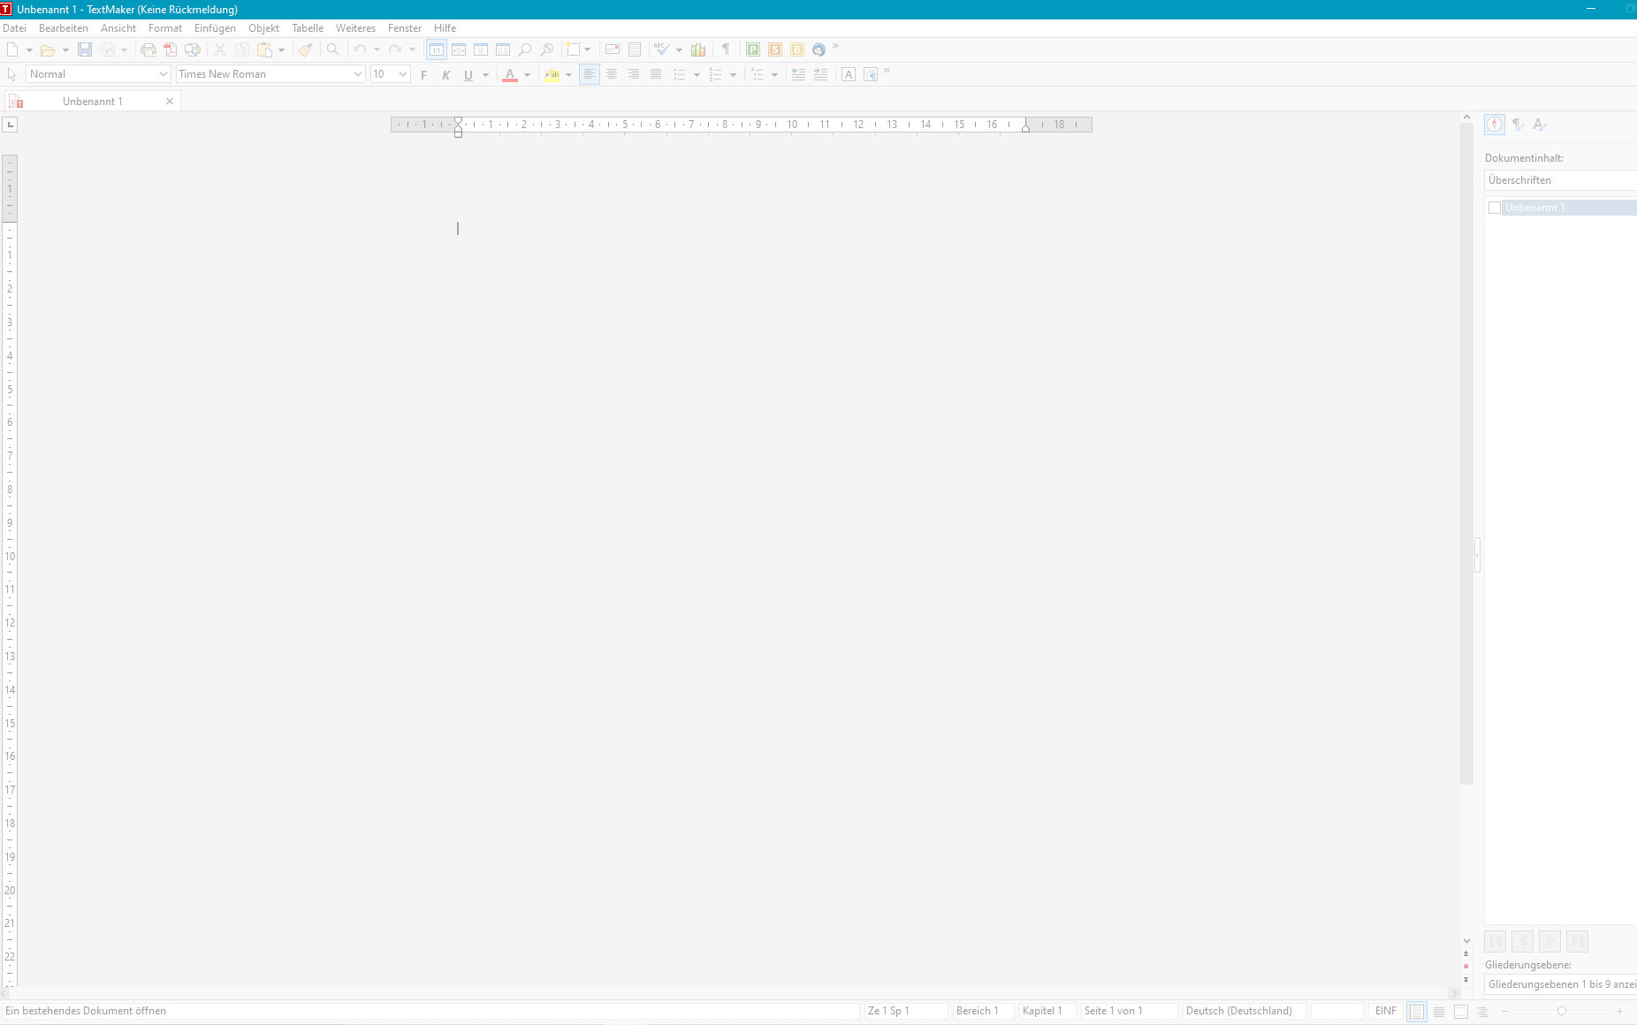Click the search magnifier icon in toolbar
The image size is (1637, 1025).
[332, 49]
